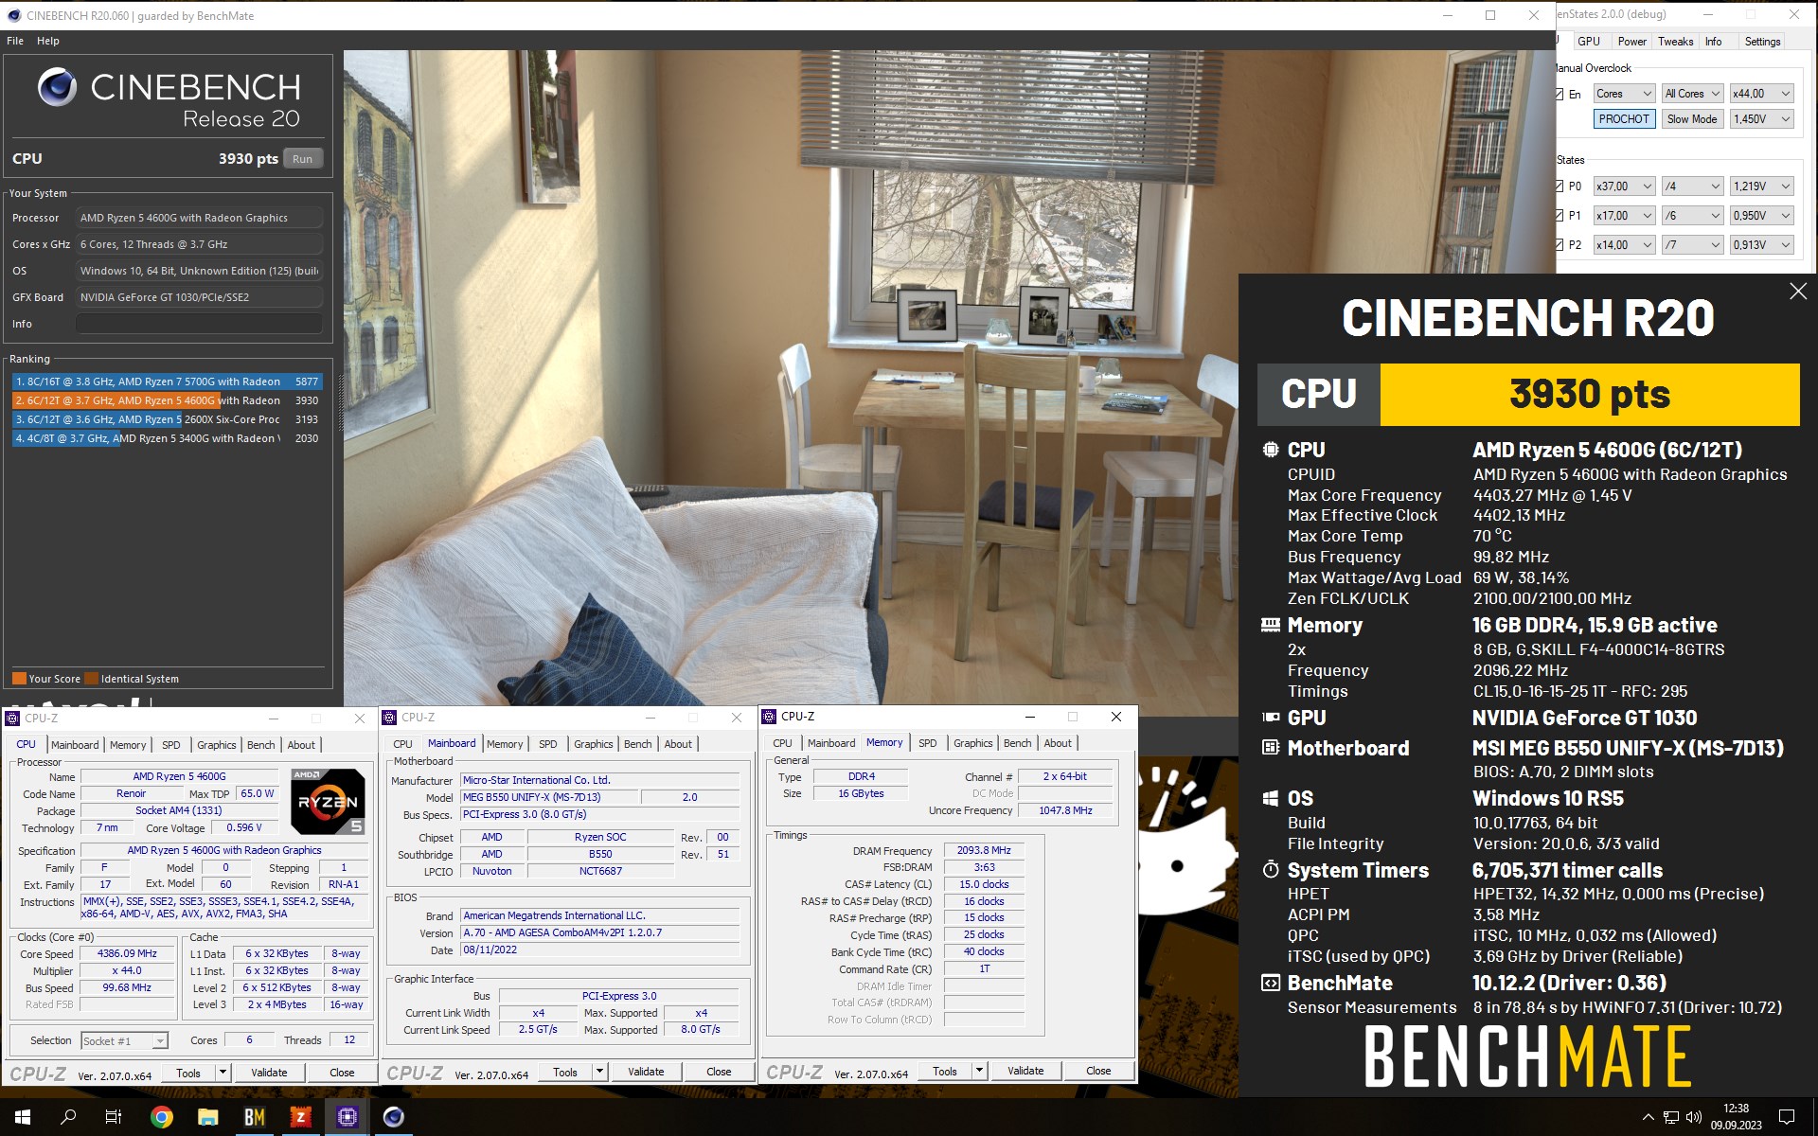Click taskbar clock showing 12:38
1818x1136 pixels.
point(1736,1117)
